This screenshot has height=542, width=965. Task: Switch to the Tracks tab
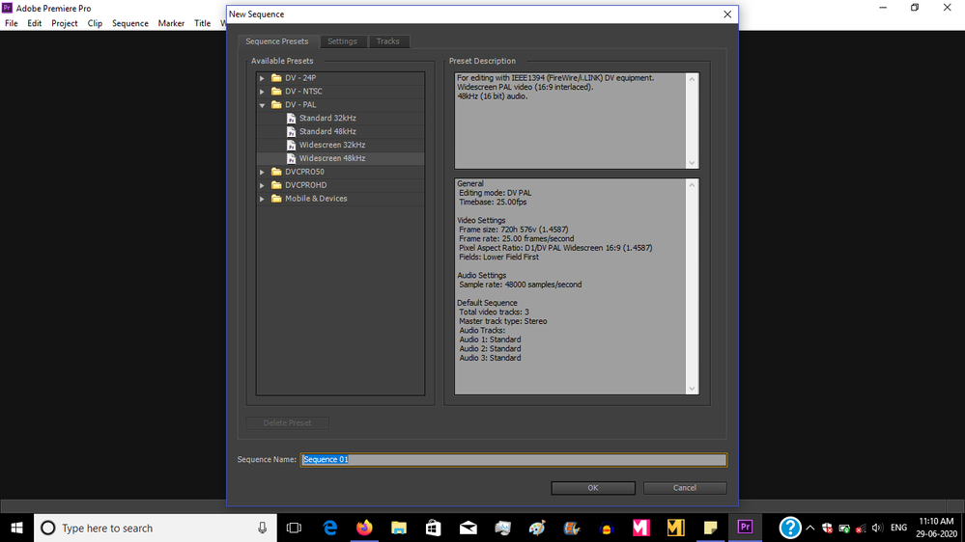pyautogui.click(x=387, y=41)
